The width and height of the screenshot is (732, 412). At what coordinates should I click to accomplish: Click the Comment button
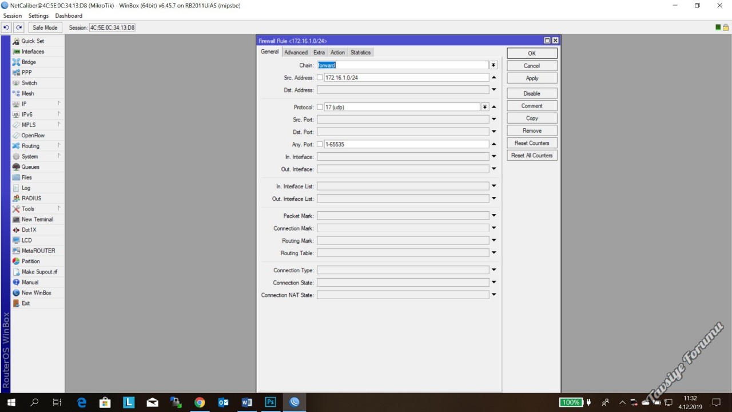tap(532, 106)
